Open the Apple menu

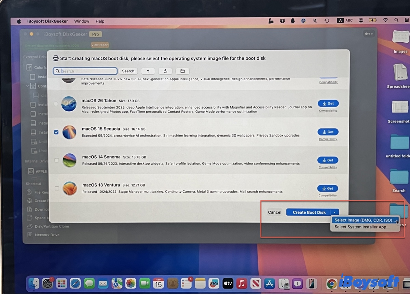point(19,21)
